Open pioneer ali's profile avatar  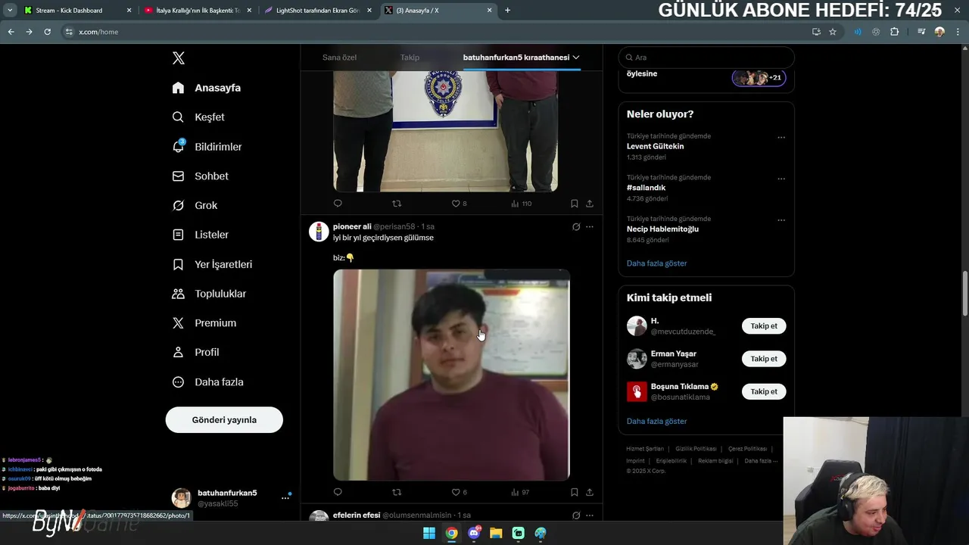tap(319, 232)
